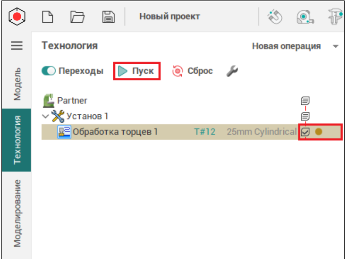The height and width of the screenshot is (263, 347).
Task: Uncheck the checkbox for Обработка торцев 1
Action: 305,132
